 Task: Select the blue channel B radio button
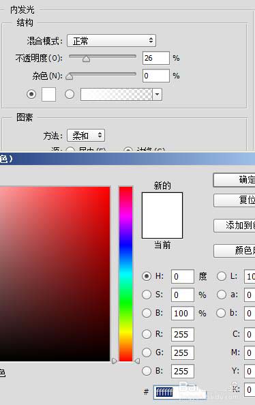coord(147,371)
